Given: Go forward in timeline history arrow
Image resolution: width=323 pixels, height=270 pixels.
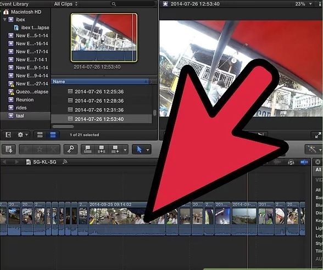Looking at the screenshot, I should (x=16, y=162).
